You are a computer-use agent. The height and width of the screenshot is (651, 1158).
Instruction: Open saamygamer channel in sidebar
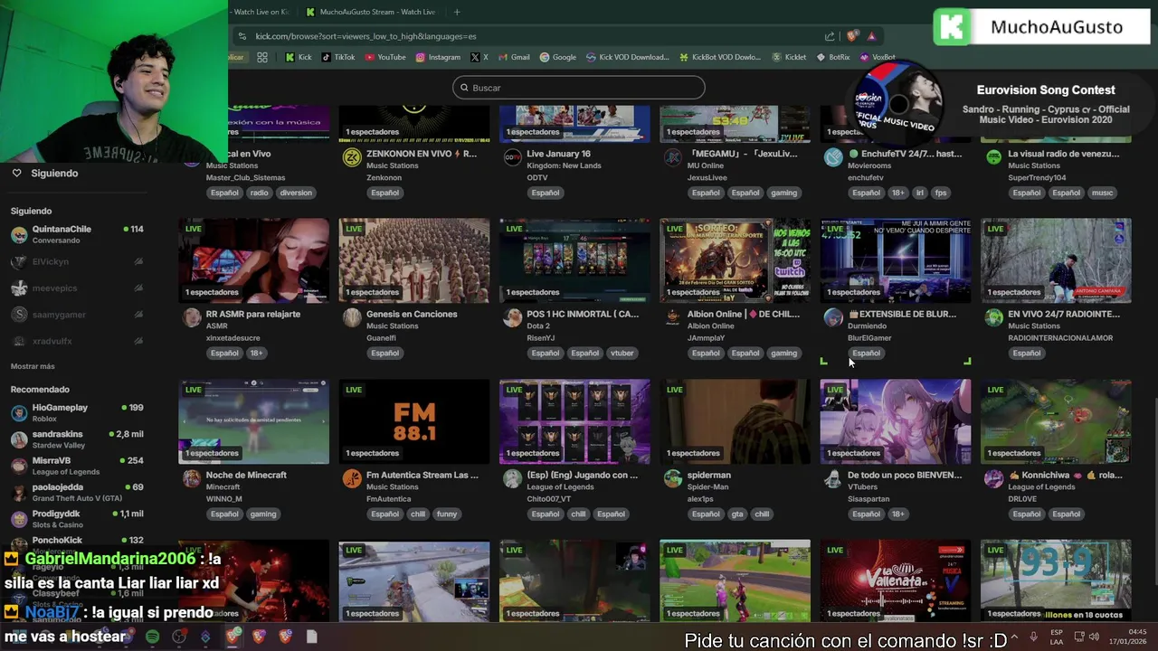click(x=77, y=314)
